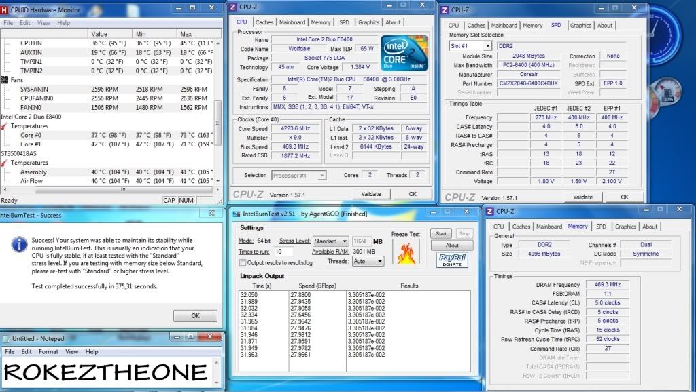Screen dimensions: 696x392
Task: Click the HWMonitor horizontal scrollbar thumb
Action: click(124, 190)
